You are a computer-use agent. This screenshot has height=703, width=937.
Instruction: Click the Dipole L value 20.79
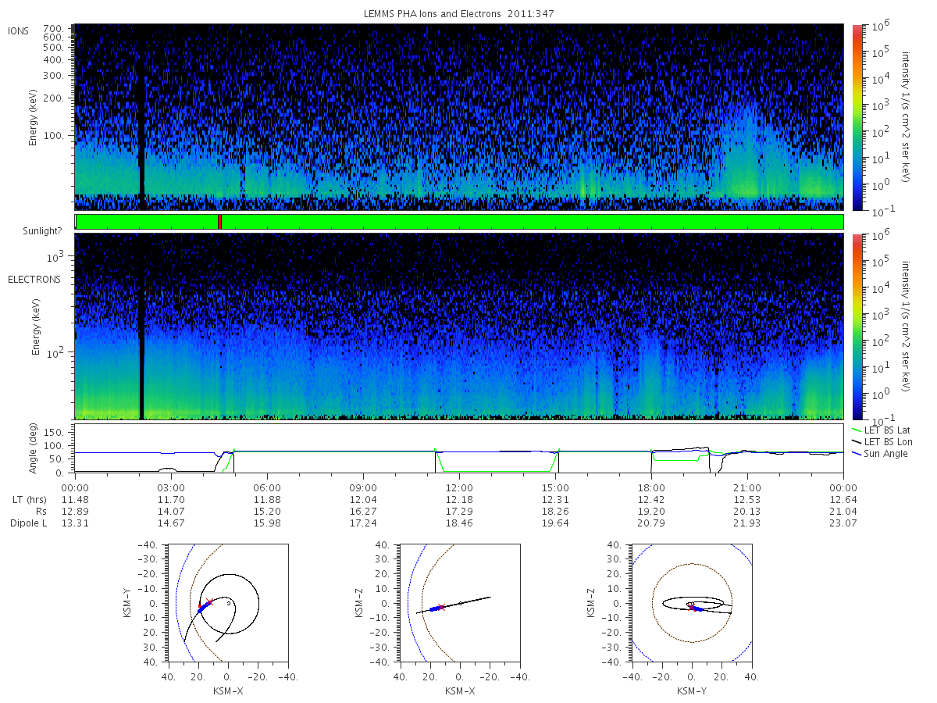pyautogui.click(x=651, y=523)
